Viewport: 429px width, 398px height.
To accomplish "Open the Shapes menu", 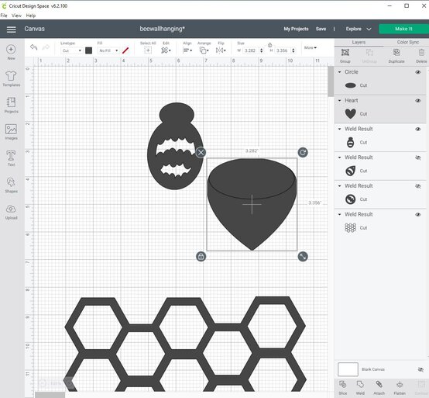I will 11,185.
